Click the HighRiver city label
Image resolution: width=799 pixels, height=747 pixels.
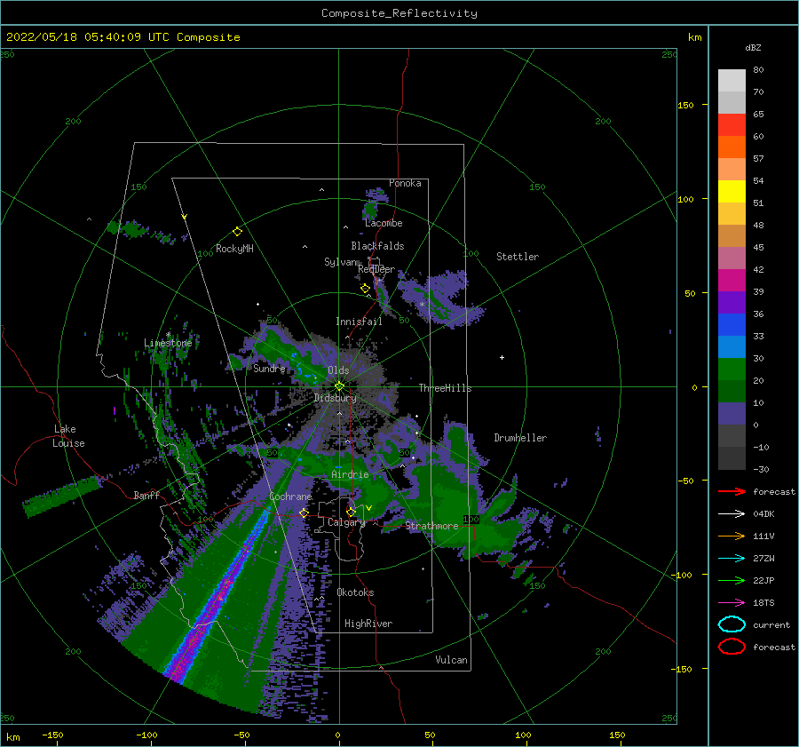coord(368,624)
